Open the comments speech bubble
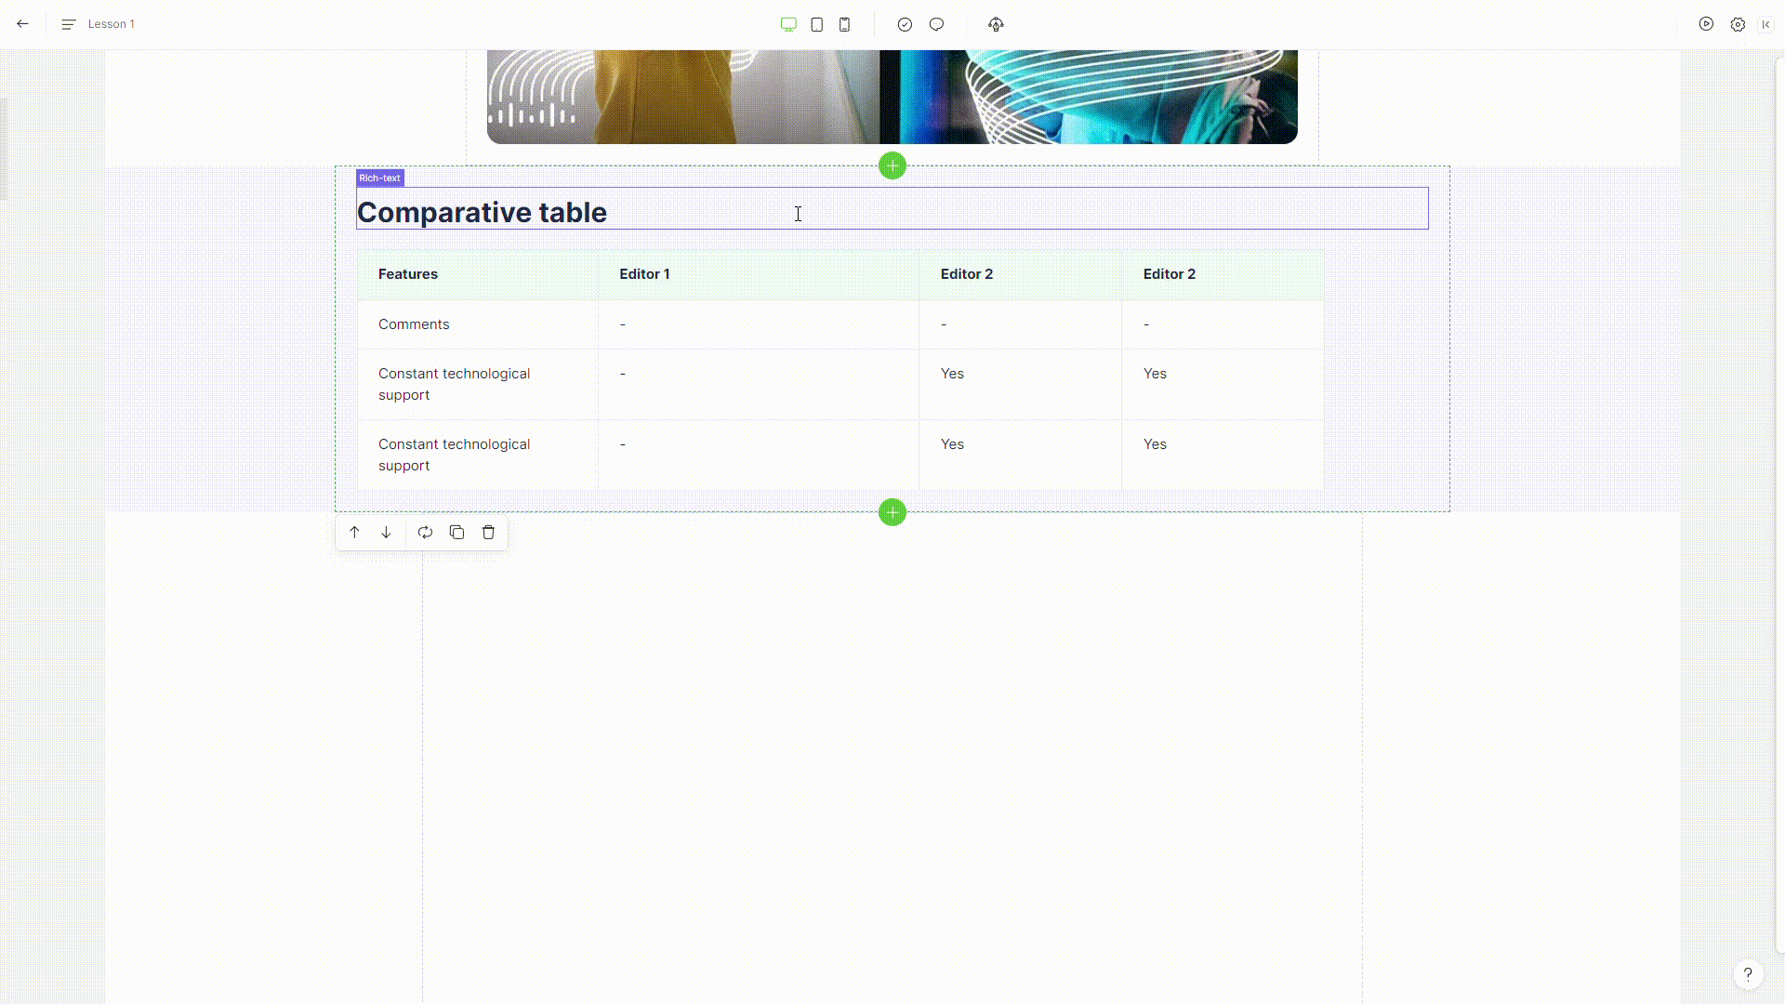The height and width of the screenshot is (1004, 1785). [x=936, y=24]
